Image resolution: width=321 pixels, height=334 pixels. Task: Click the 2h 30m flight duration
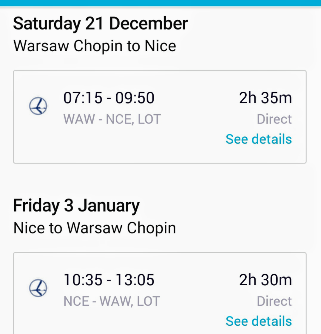click(265, 280)
